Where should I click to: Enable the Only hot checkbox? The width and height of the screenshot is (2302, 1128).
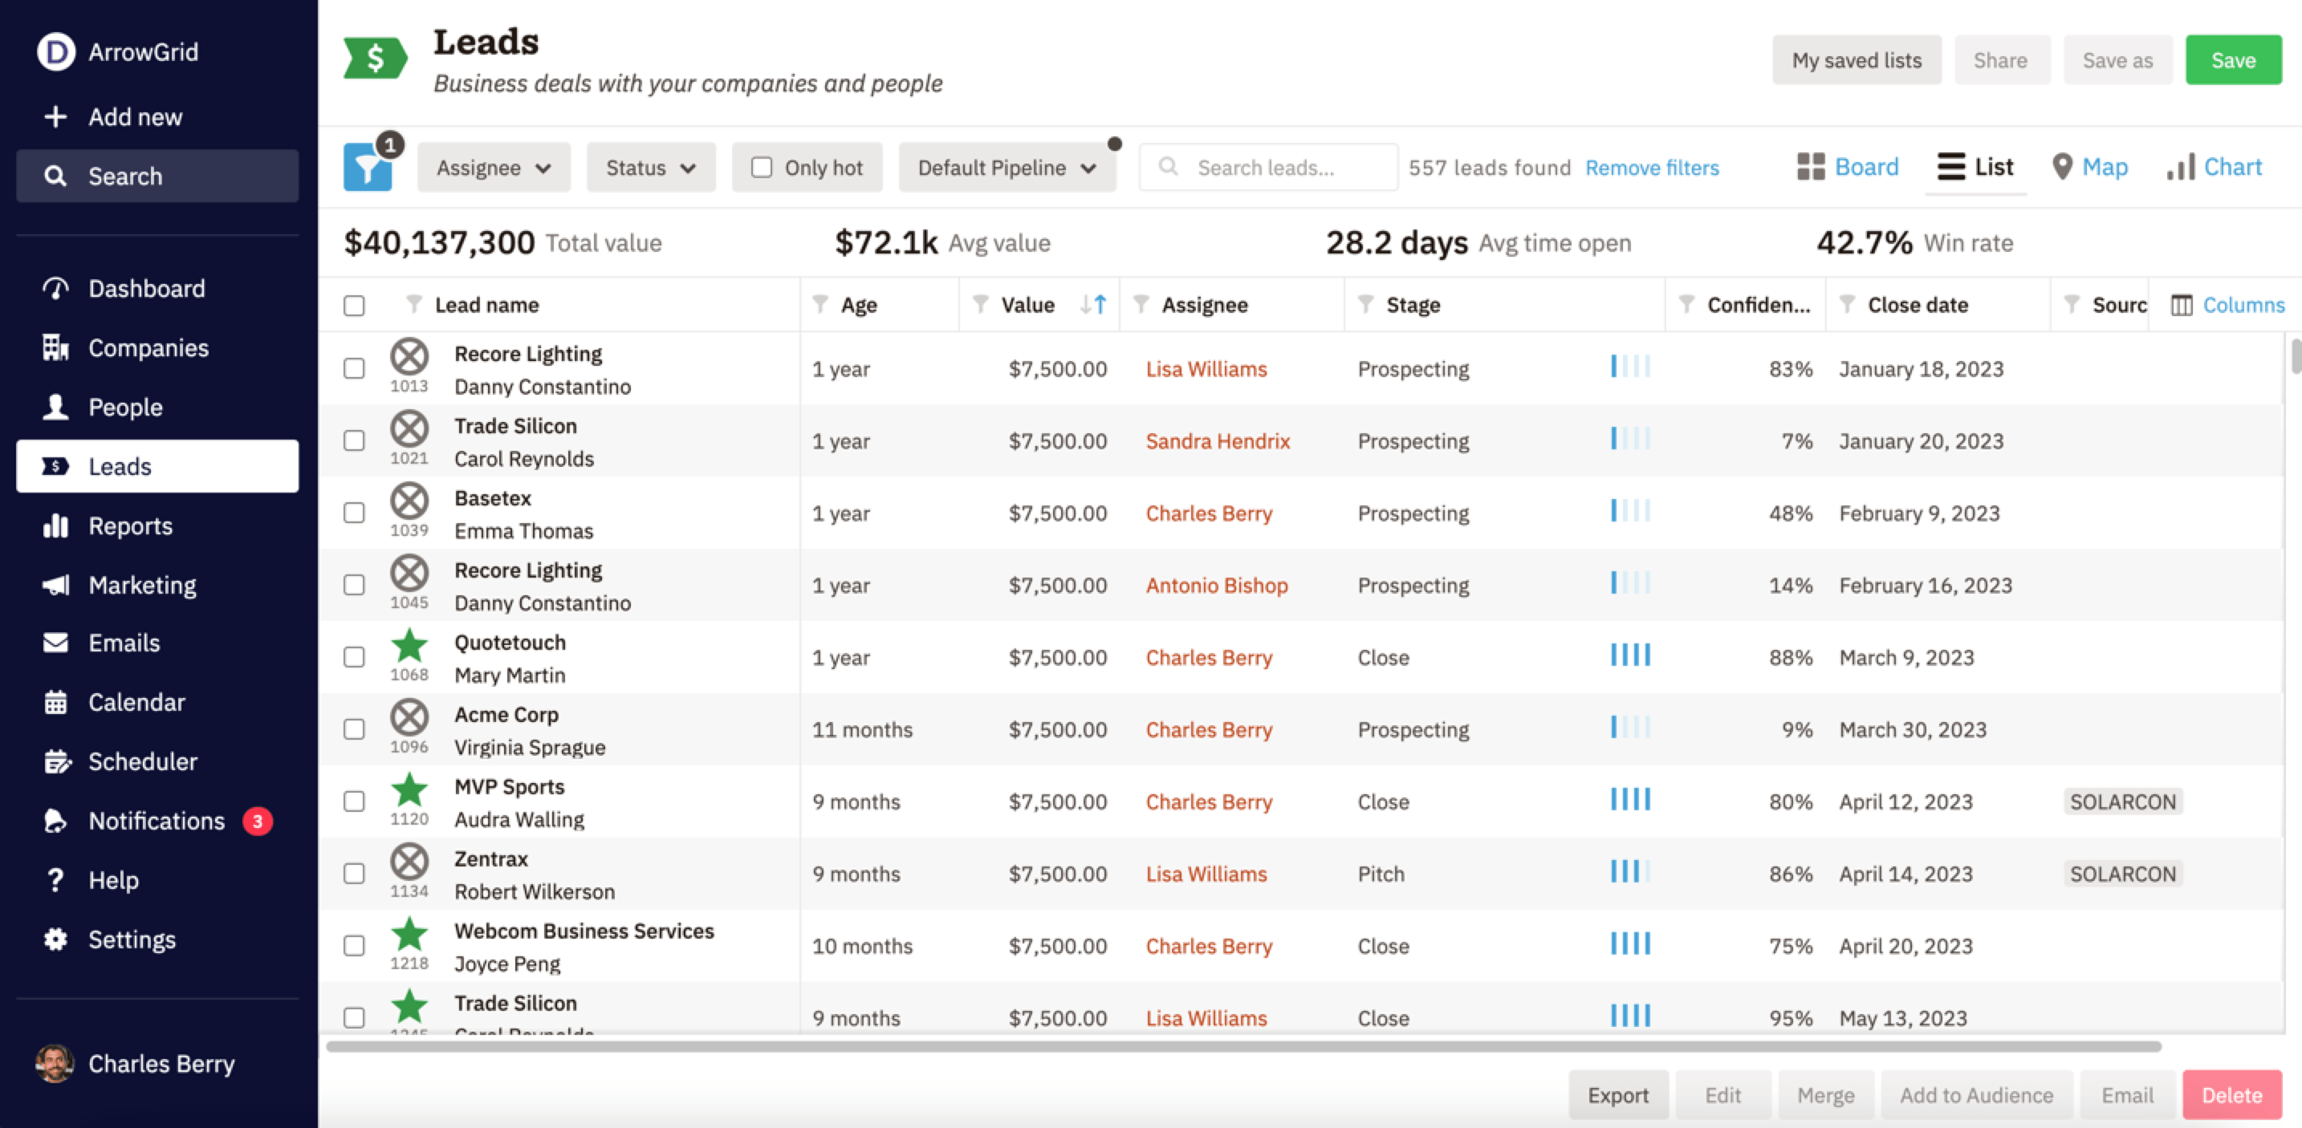760,167
